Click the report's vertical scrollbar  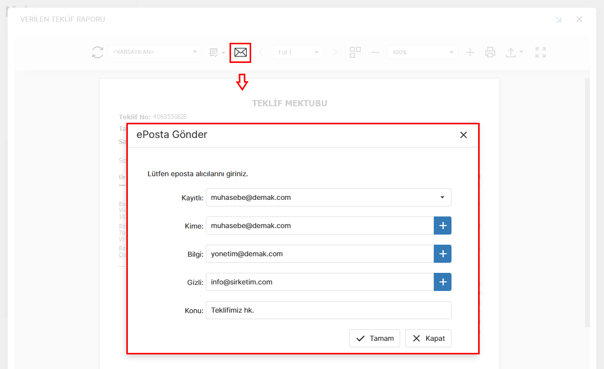587,201
